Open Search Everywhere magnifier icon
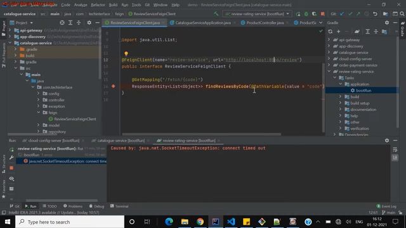The width and height of the screenshot is (406, 228). point(402,14)
